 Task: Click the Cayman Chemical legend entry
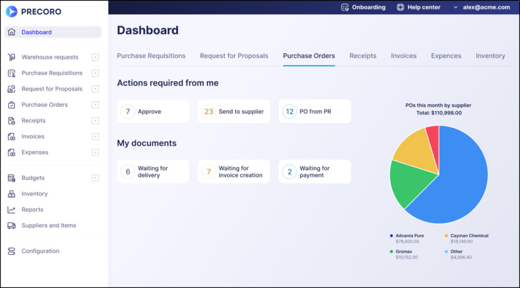coord(467,239)
